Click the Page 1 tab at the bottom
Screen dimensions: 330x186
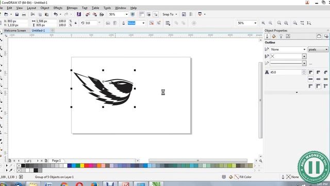(x=56, y=161)
